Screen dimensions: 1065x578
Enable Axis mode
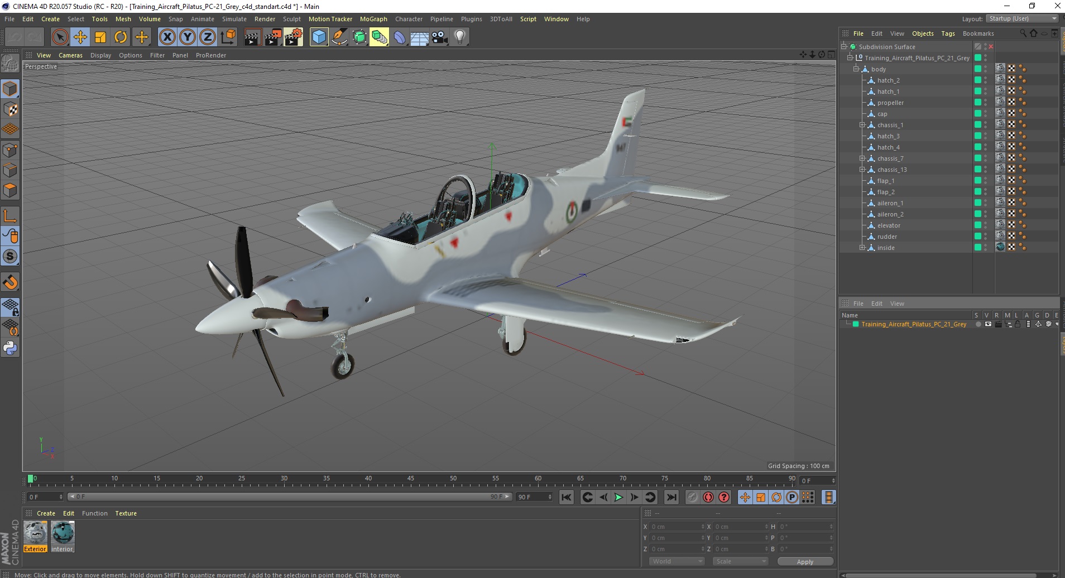click(x=10, y=216)
